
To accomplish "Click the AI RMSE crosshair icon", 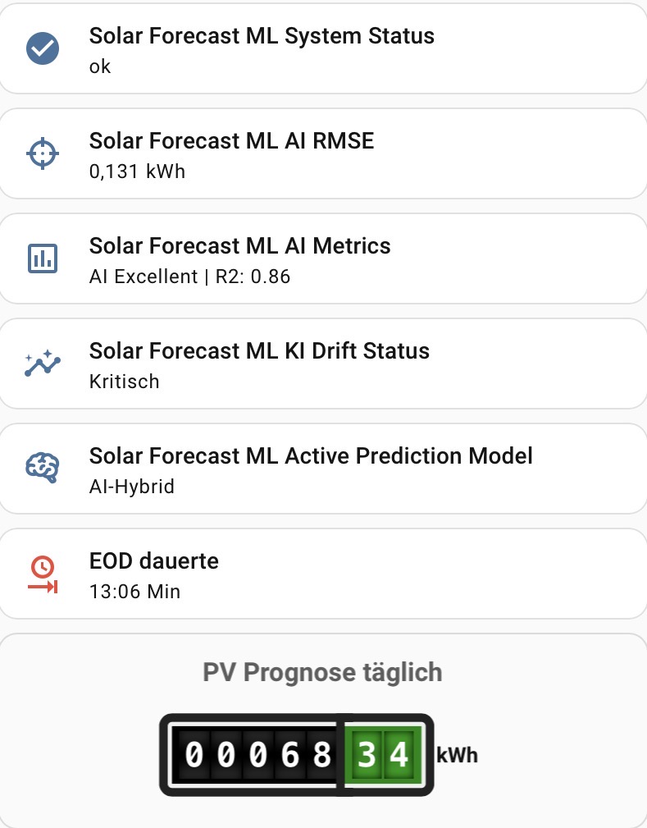I will [43, 153].
